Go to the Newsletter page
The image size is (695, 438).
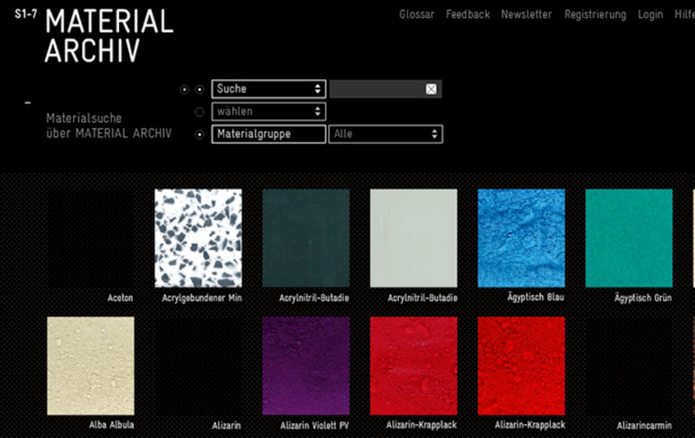tap(526, 15)
